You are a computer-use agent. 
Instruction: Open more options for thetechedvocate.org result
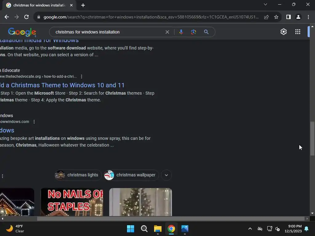click(x=81, y=77)
